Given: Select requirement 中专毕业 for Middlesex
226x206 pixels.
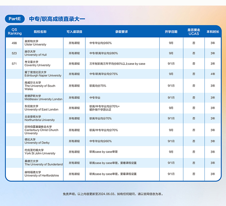Looking at the screenshot, I should [95, 98].
